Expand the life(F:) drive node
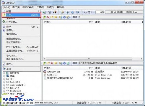Image resolution: width=145 pixels, height=106 pixels. tap(4, 88)
